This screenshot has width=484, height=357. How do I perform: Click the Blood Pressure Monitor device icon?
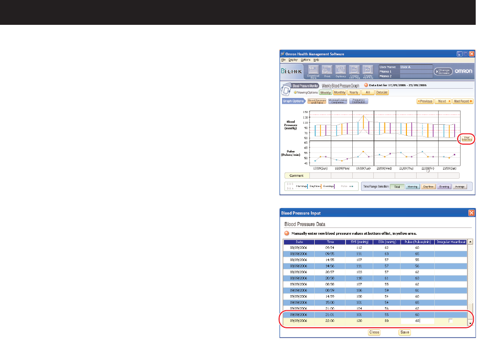click(286, 90)
